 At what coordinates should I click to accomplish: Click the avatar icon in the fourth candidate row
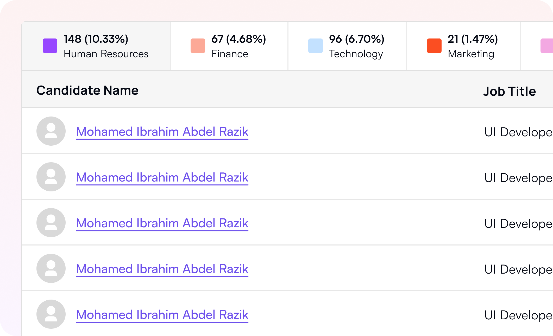tap(51, 268)
